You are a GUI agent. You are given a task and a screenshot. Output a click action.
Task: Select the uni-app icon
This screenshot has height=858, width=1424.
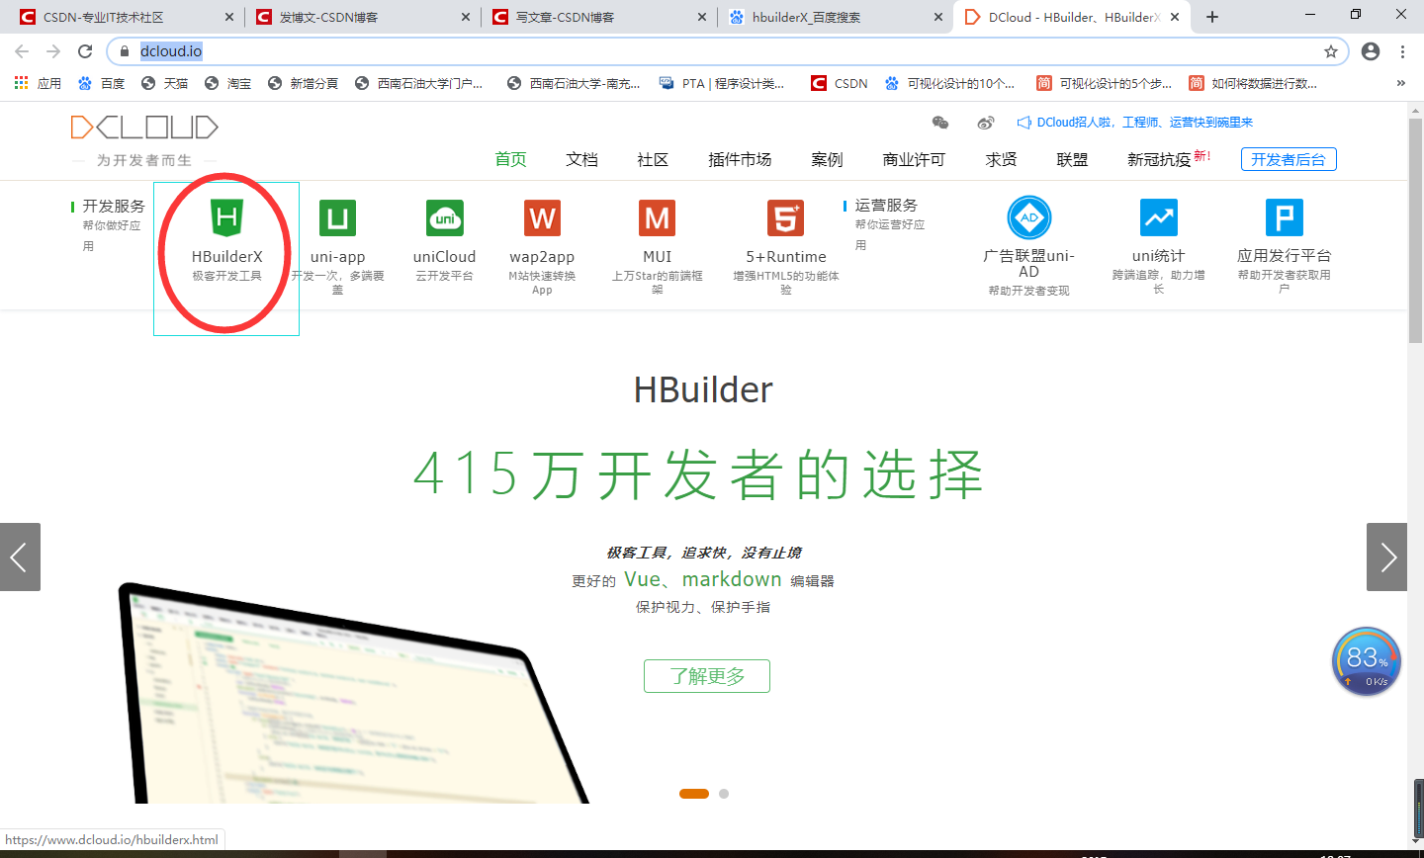(x=337, y=217)
